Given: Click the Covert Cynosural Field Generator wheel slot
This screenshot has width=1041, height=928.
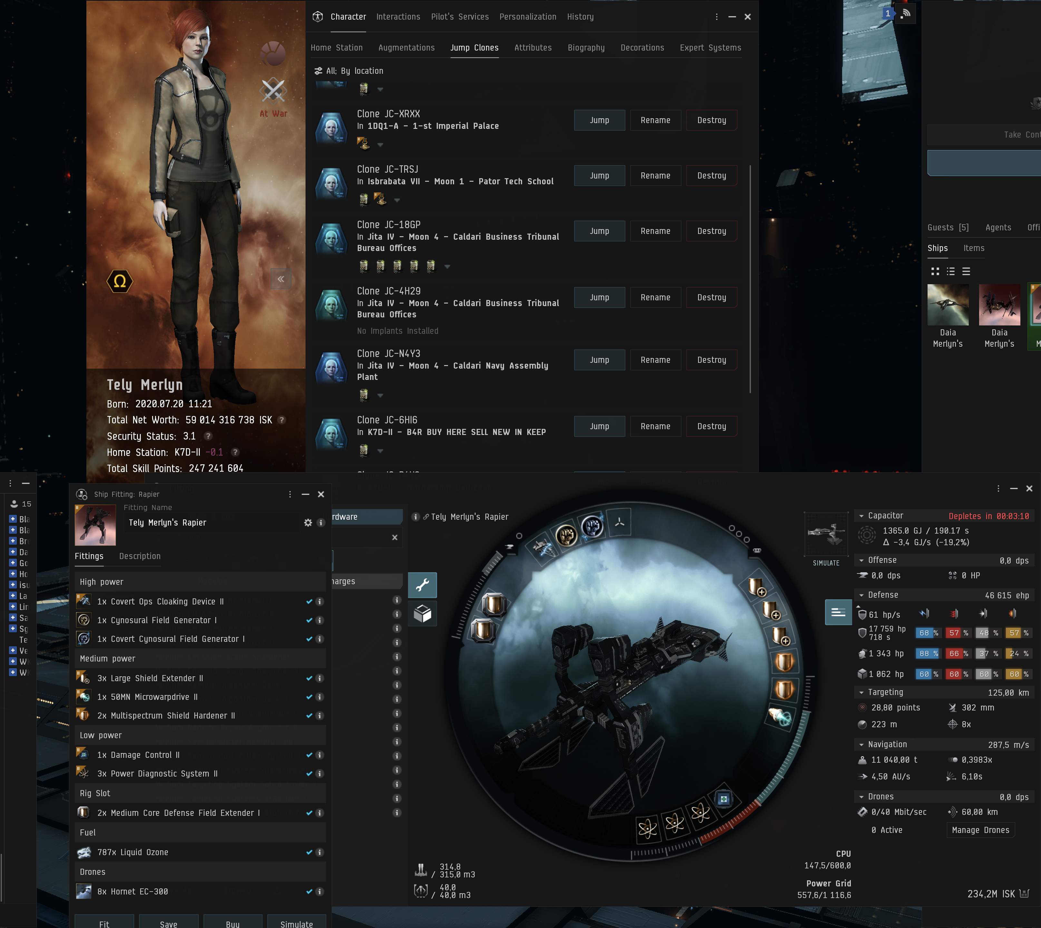Looking at the screenshot, I should 592,526.
